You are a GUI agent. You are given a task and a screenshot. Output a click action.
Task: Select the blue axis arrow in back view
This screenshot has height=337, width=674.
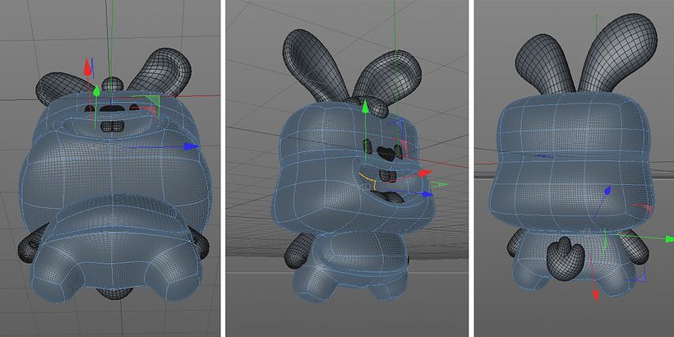click(607, 192)
